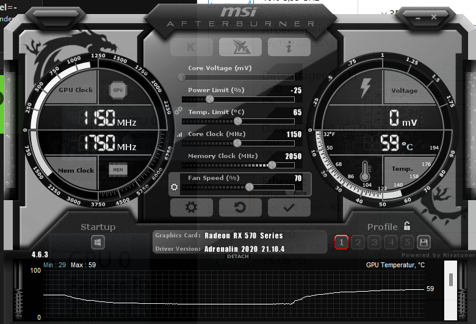Image resolution: width=476 pixels, height=324 pixels.
Task: Click the Max : 59 graph label
Action: point(83,265)
